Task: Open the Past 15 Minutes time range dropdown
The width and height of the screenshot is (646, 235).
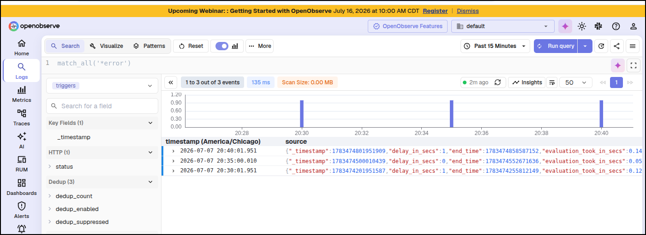Action: [x=495, y=46]
